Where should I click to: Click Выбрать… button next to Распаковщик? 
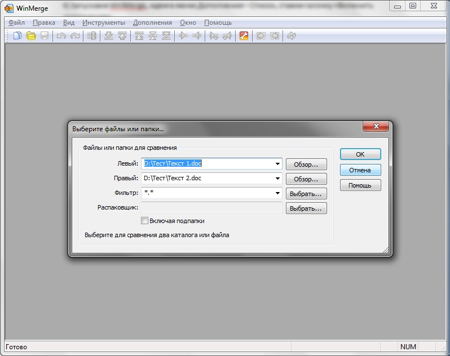coord(306,208)
